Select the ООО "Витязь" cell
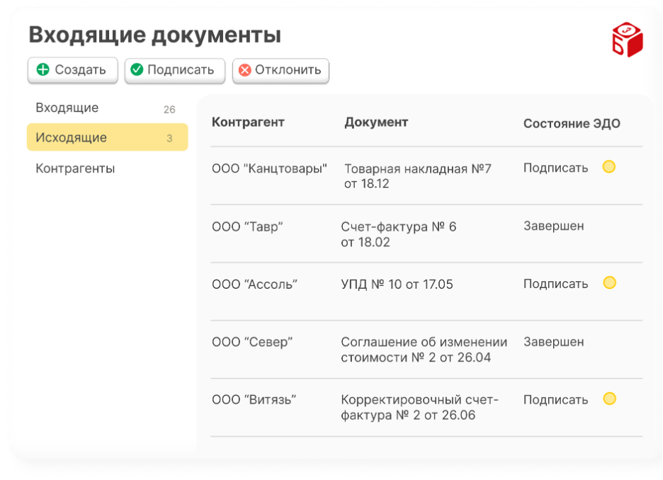663x480 pixels. click(254, 400)
